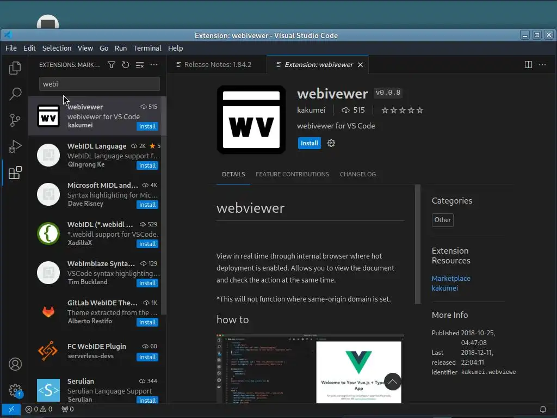Open the Terminal menu
The width and height of the screenshot is (557, 418).
[x=147, y=48]
